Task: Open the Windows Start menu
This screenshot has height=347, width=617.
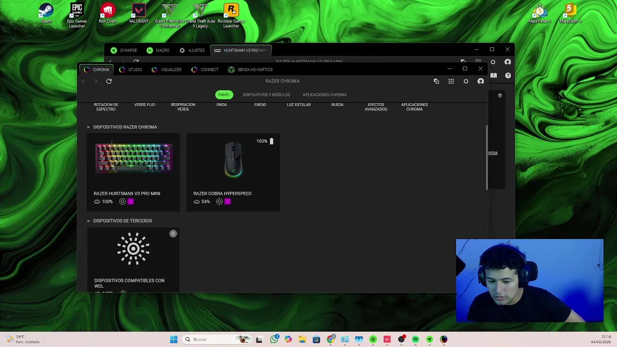Action: click(x=174, y=339)
